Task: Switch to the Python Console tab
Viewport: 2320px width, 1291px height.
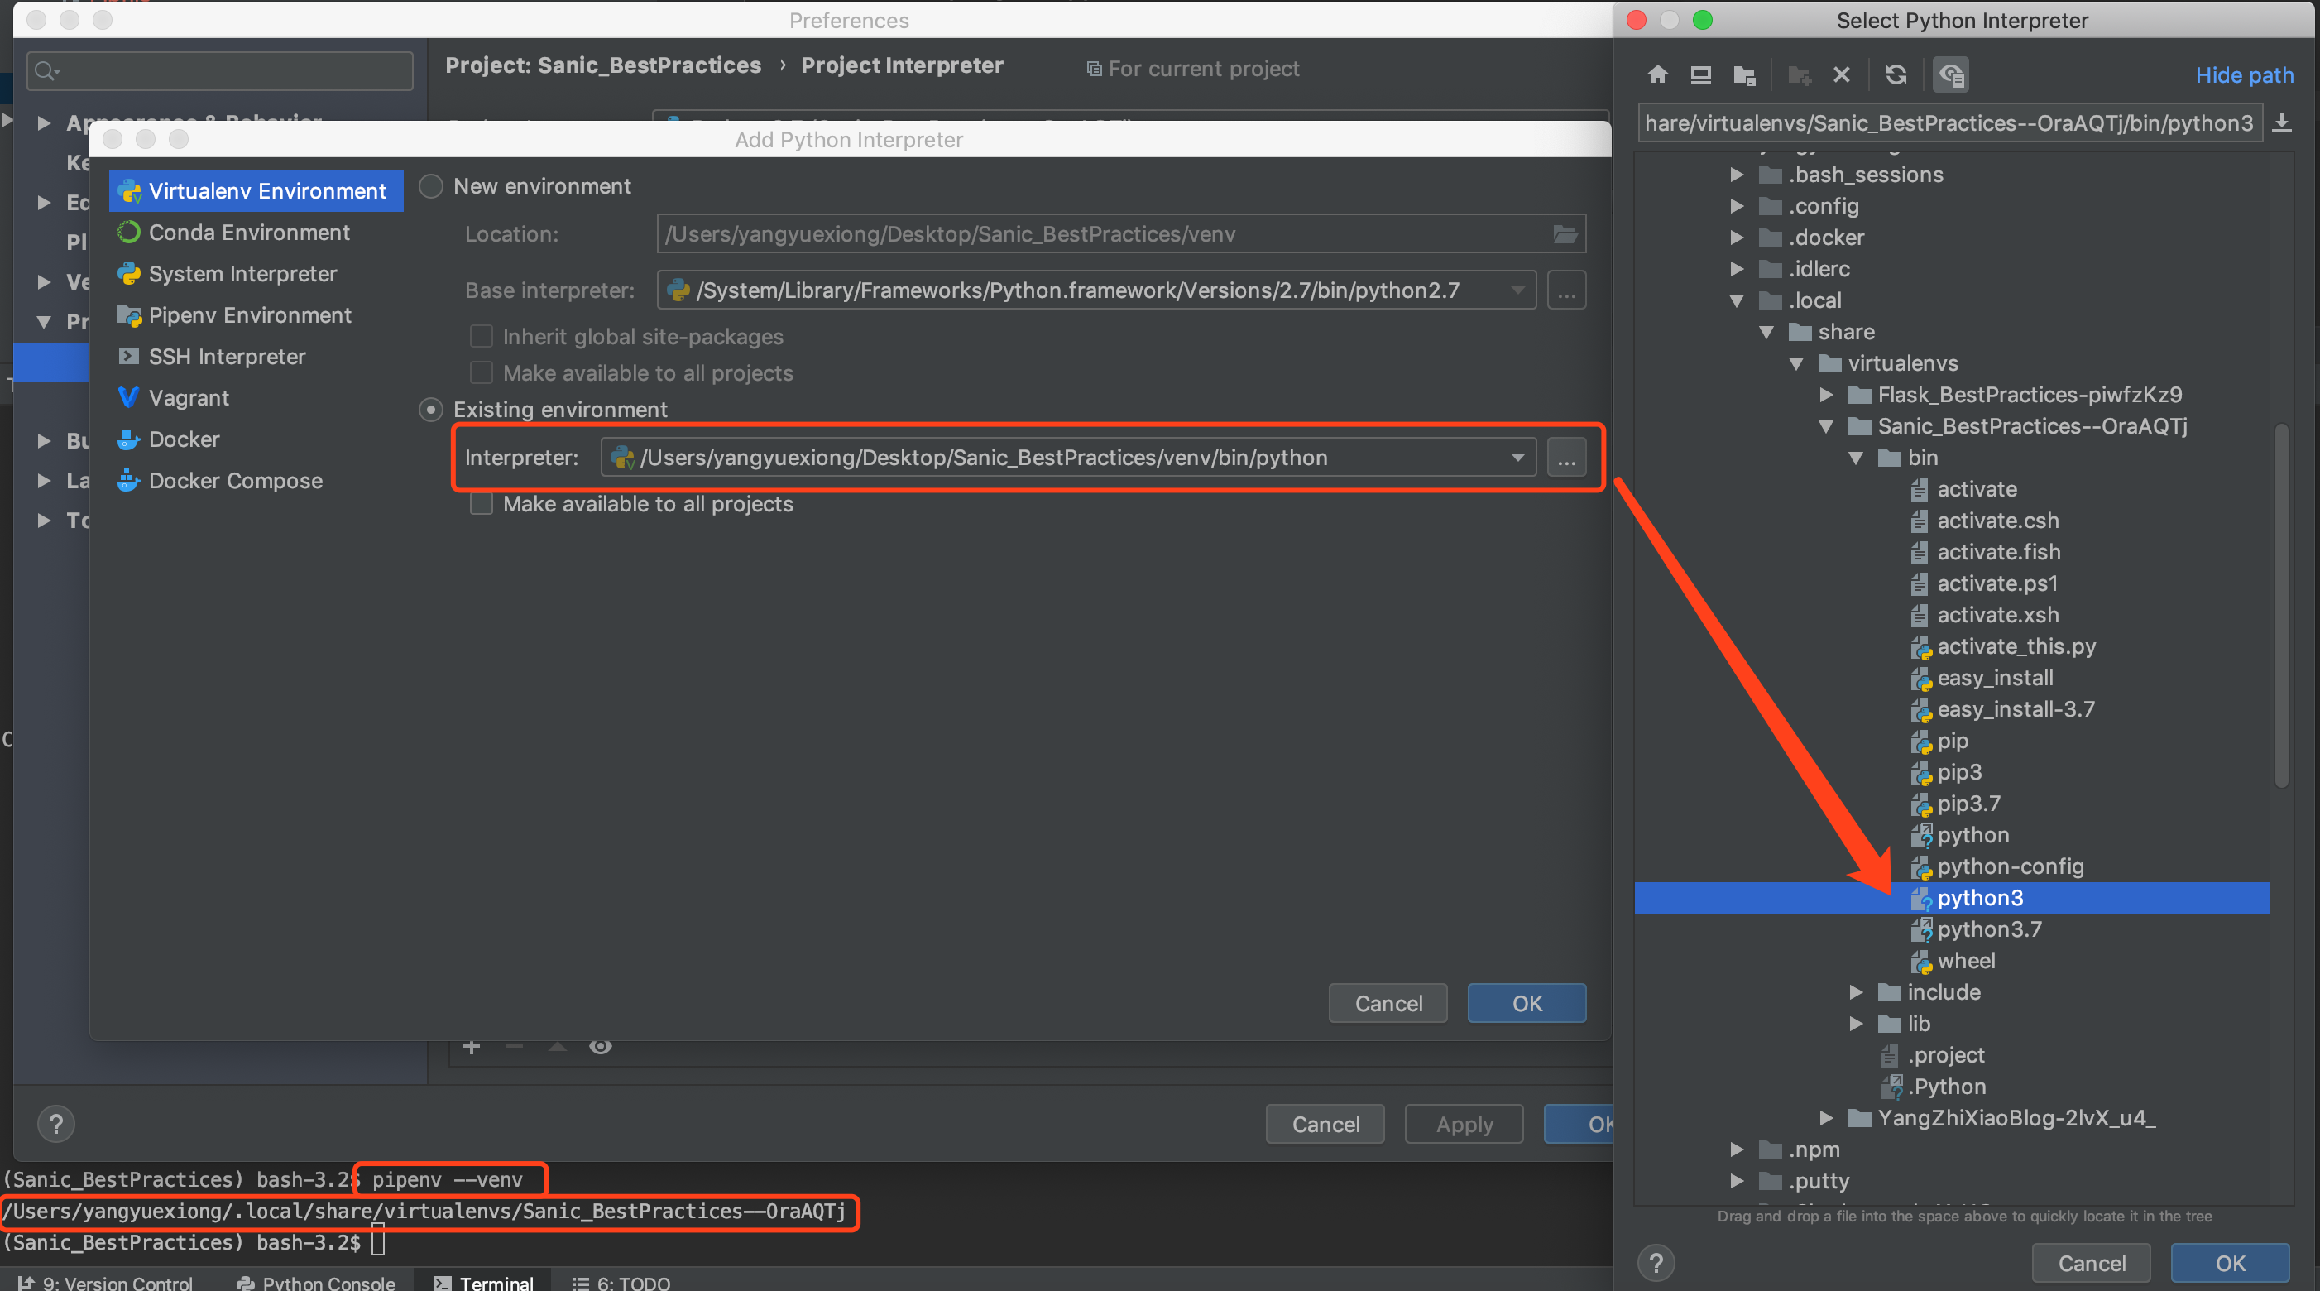Action: tap(316, 1282)
